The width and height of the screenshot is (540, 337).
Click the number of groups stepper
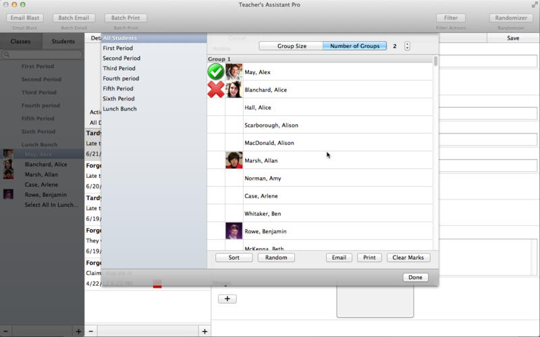(407, 46)
